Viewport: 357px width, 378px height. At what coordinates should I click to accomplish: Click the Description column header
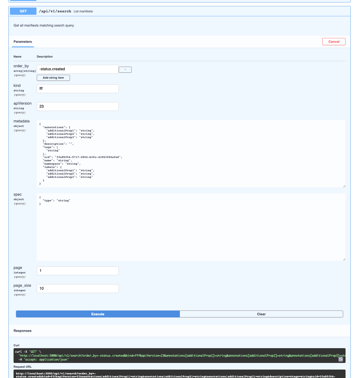45,57
